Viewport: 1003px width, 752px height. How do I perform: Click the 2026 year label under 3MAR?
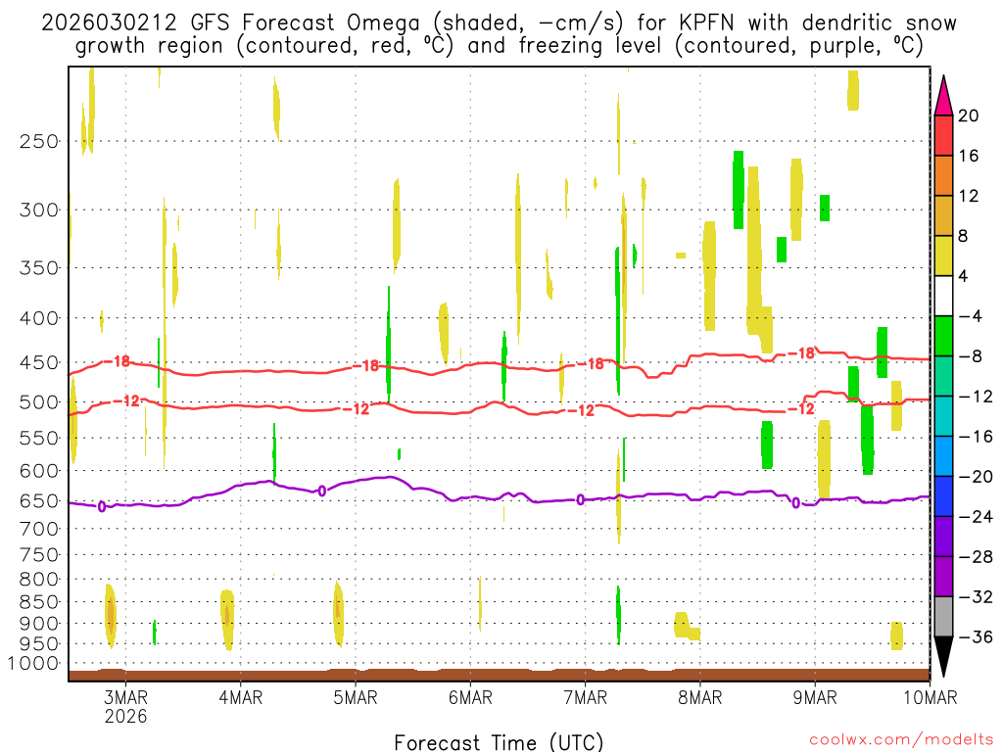coord(125,716)
